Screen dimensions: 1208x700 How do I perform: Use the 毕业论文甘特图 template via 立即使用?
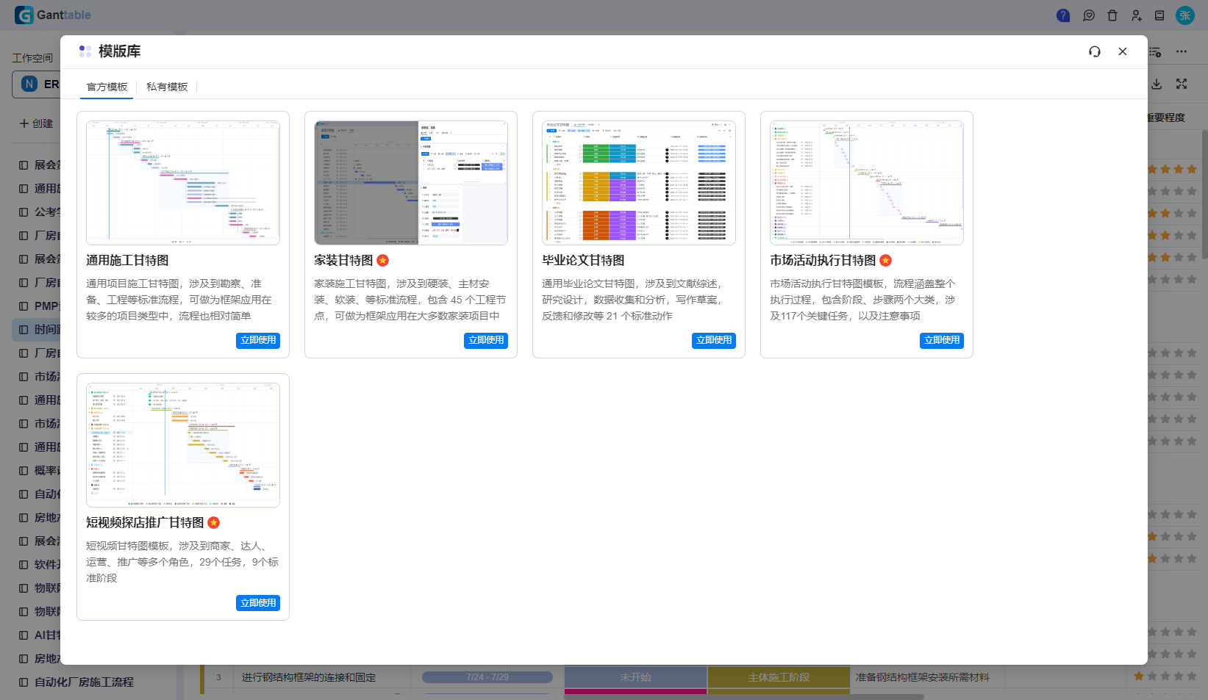[714, 340]
